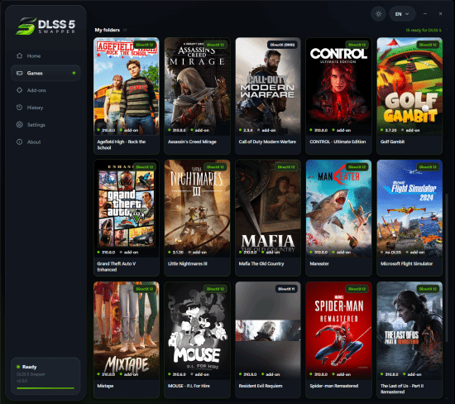Click the small icon beside My folders
The height and width of the screenshot is (404, 455).
pyautogui.click(x=125, y=30)
